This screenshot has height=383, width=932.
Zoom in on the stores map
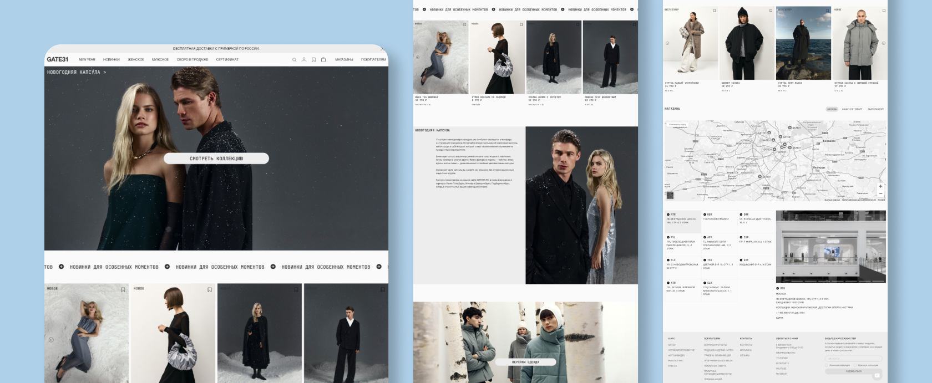[880, 186]
